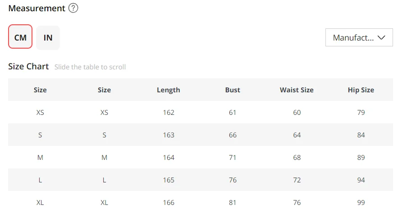Switch measurement units to IN
This screenshot has height=218, width=398.
coord(48,37)
